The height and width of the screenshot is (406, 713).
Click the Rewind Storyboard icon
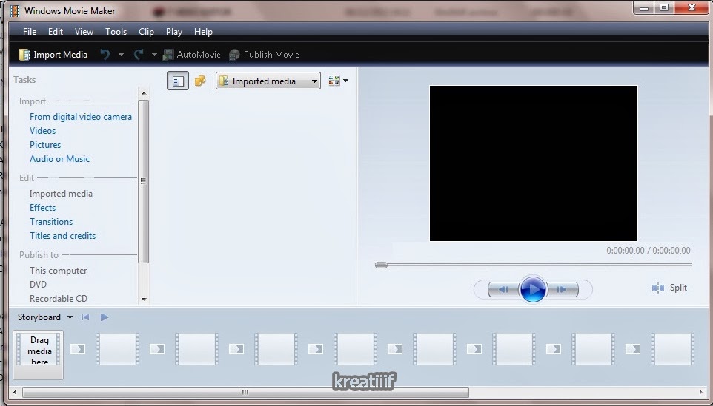pyautogui.click(x=85, y=317)
